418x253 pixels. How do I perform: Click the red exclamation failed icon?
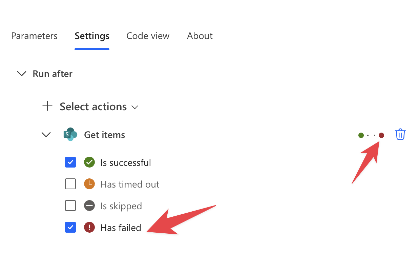(89, 227)
